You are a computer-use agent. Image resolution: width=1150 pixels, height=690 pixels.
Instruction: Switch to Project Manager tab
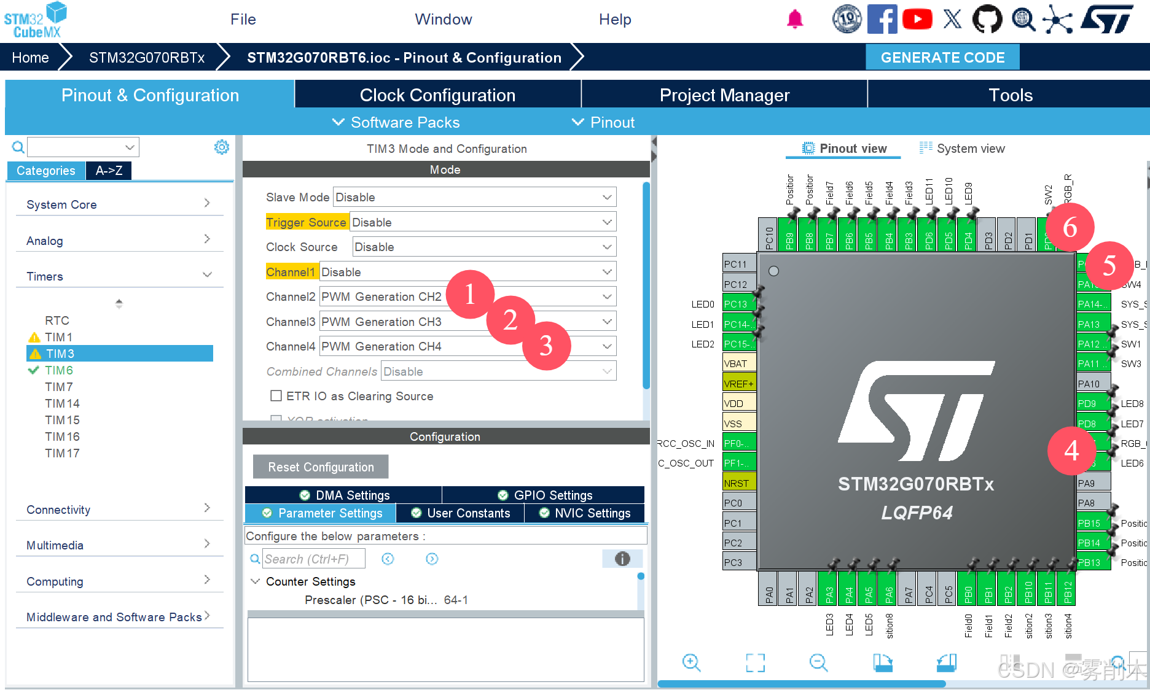click(724, 95)
